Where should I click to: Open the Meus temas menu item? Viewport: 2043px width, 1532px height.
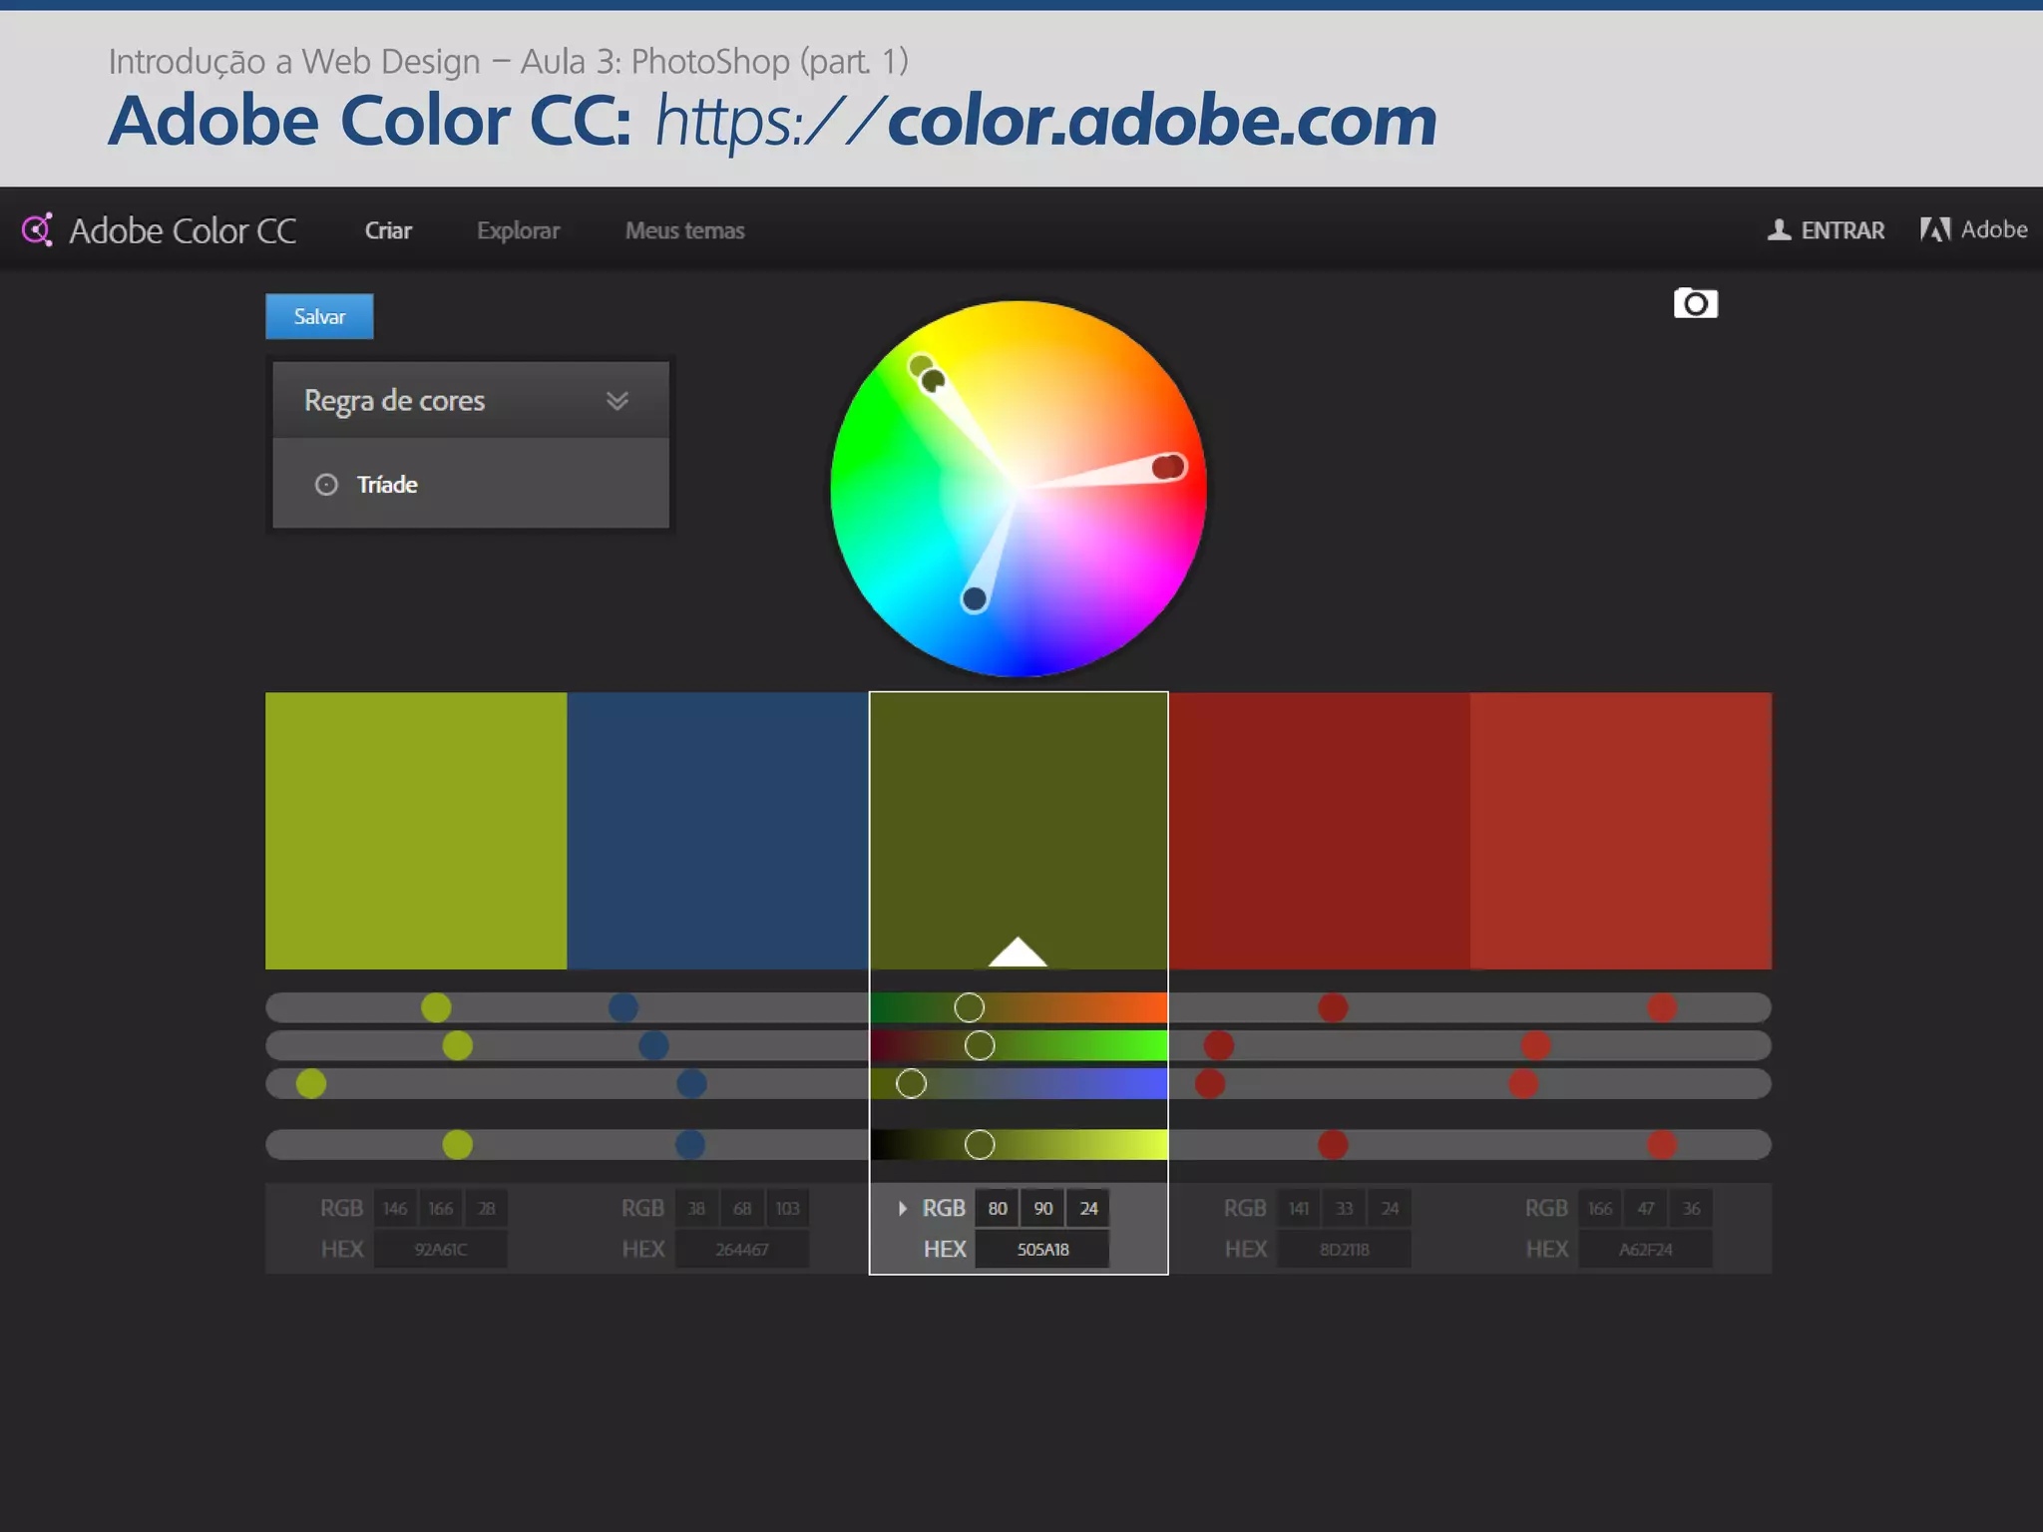[684, 230]
